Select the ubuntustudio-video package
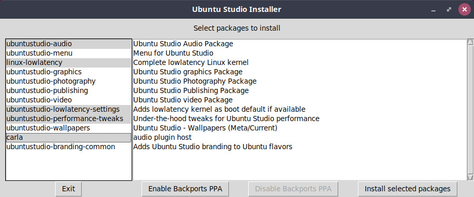 coord(69,100)
